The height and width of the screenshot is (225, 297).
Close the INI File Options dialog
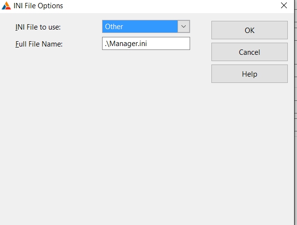click(x=283, y=6)
